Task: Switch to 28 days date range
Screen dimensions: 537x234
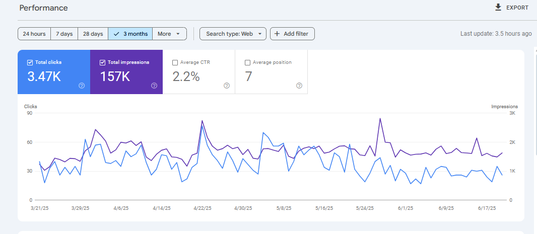Action: tap(93, 34)
